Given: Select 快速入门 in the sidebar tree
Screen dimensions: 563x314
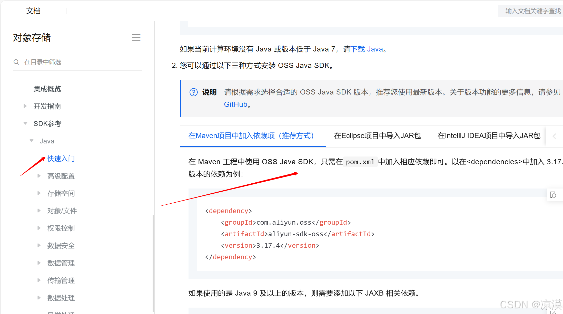Looking at the screenshot, I should tap(61, 159).
